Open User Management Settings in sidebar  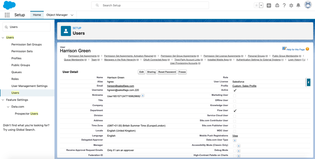(x=29, y=86)
